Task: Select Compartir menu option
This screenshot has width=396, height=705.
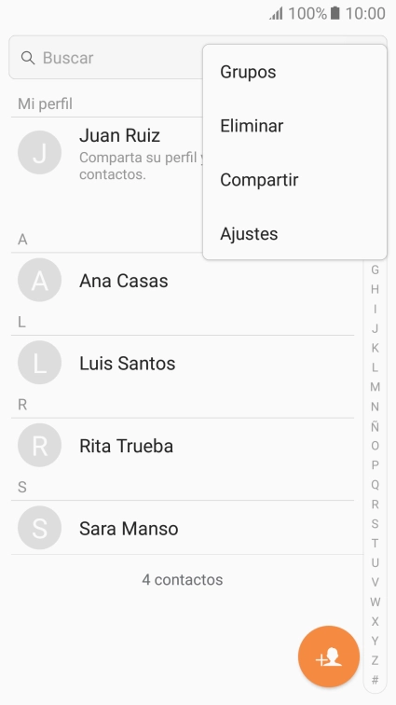Action: 294,180
